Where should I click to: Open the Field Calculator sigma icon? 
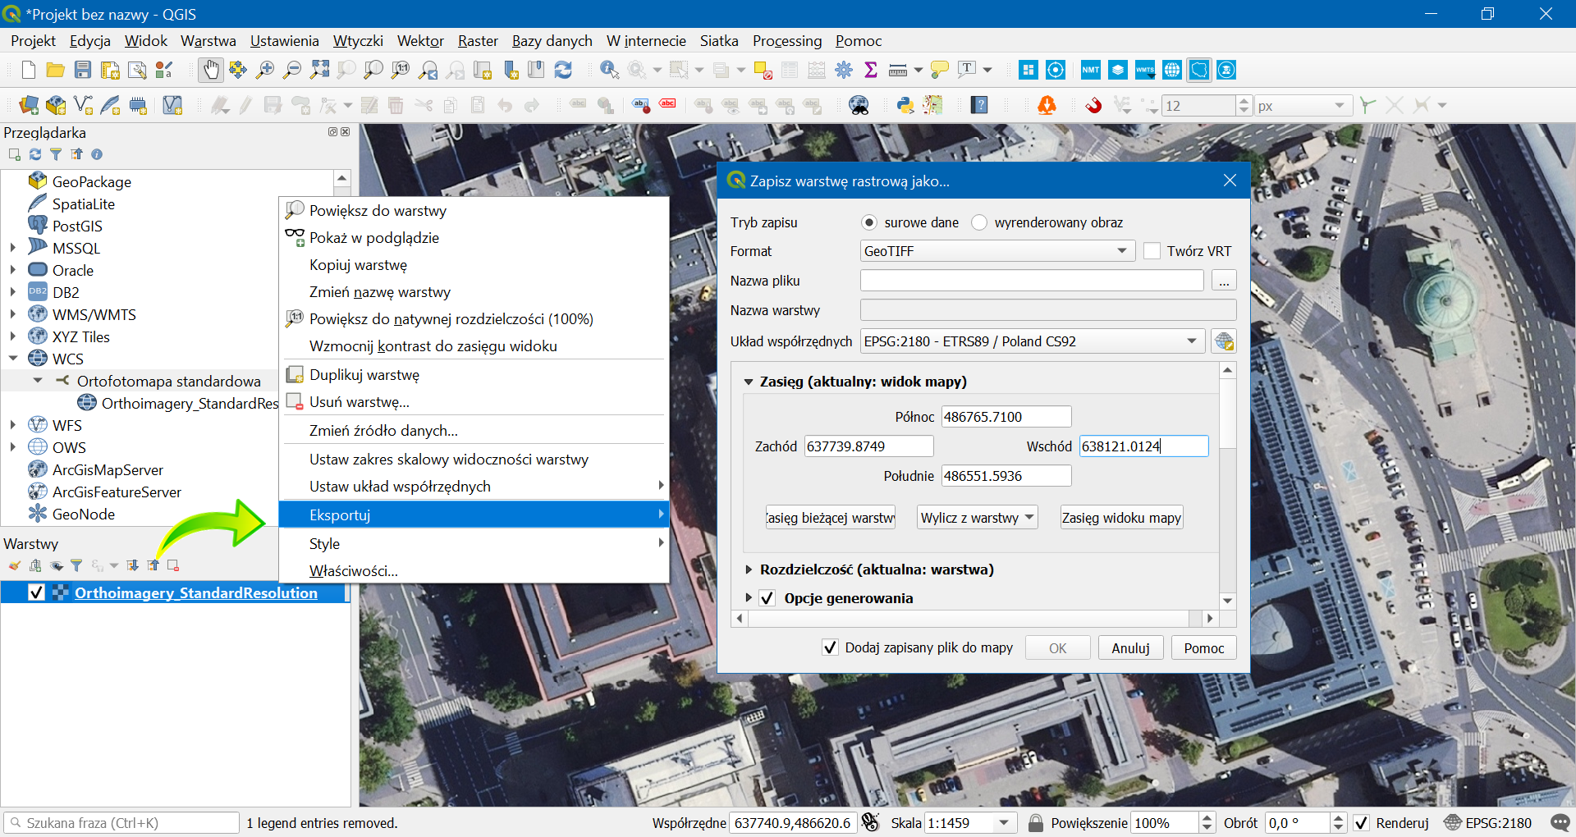pos(871,71)
